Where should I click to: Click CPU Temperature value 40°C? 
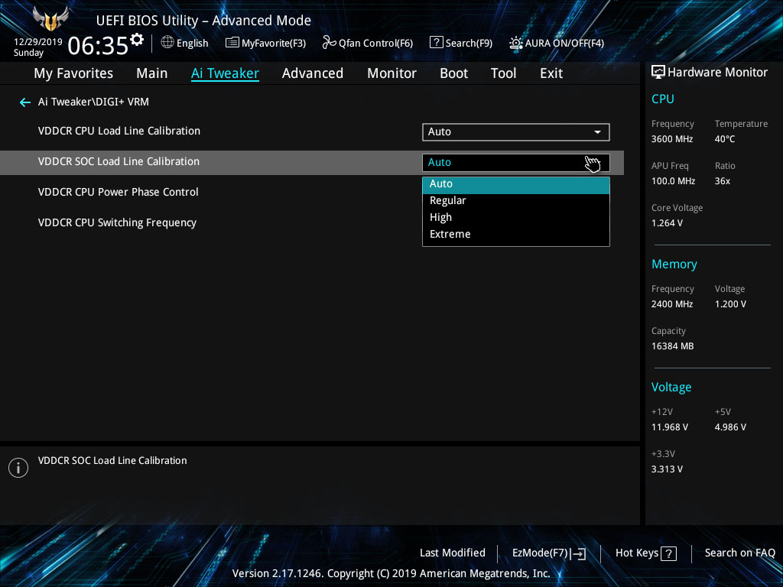[725, 139]
